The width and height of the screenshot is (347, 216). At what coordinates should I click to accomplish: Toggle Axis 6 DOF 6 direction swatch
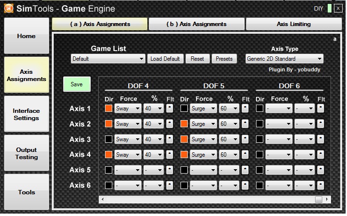click(259, 185)
